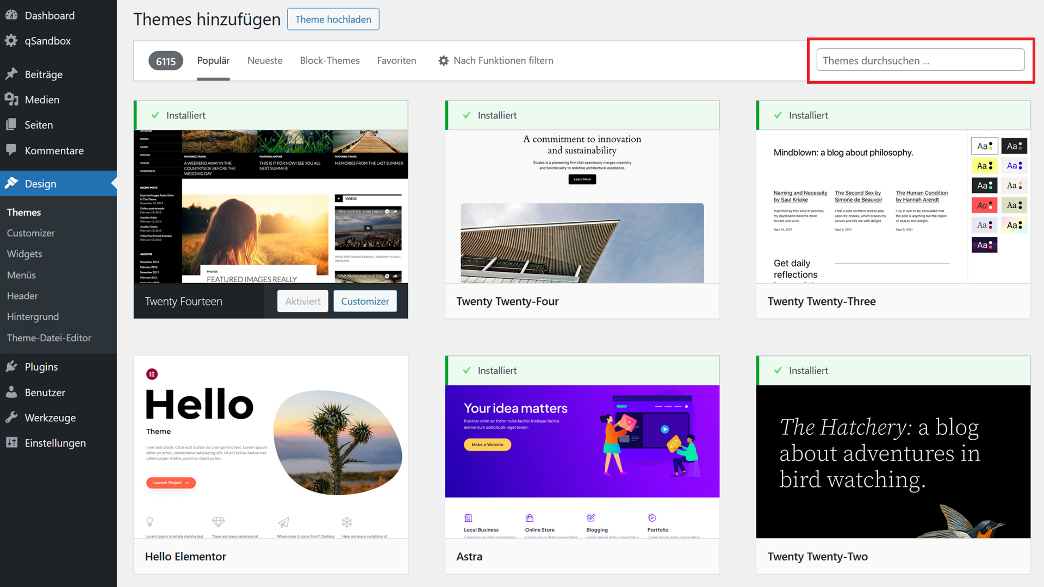
Task: Expand Nach Funktionen filtern options
Action: (496, 60)
